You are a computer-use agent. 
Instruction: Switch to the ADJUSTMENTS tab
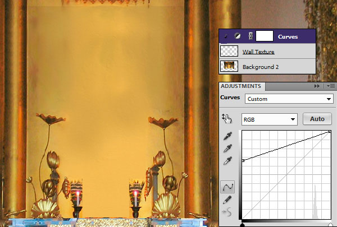pos(241,86)
